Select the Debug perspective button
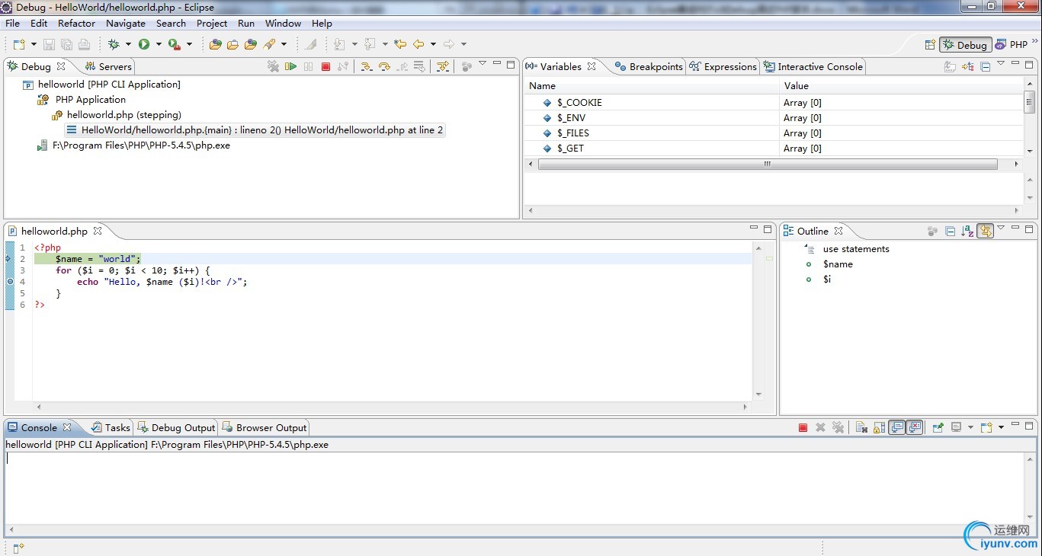This screenshot has width=1042, height=556. tap(965, 45)
